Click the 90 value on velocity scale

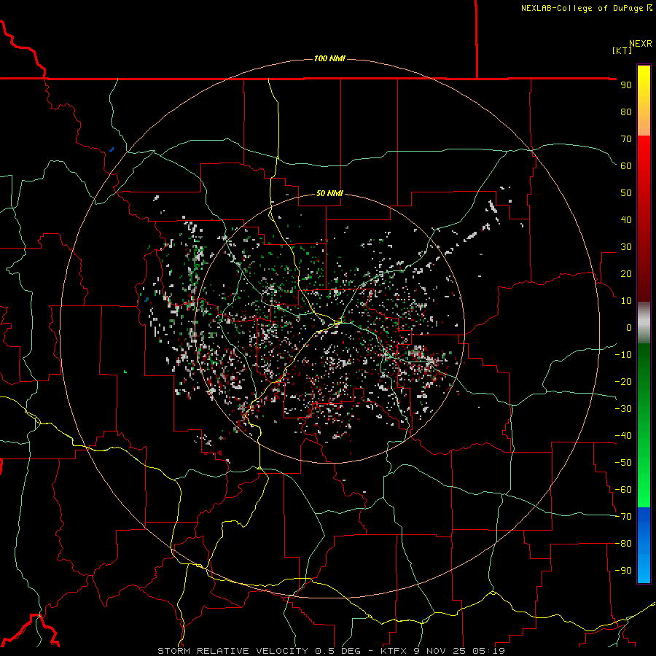click(626, 85)
